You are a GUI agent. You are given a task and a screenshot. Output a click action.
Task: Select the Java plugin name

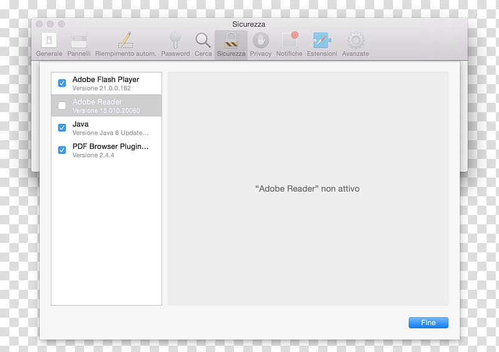pos(80,124)
